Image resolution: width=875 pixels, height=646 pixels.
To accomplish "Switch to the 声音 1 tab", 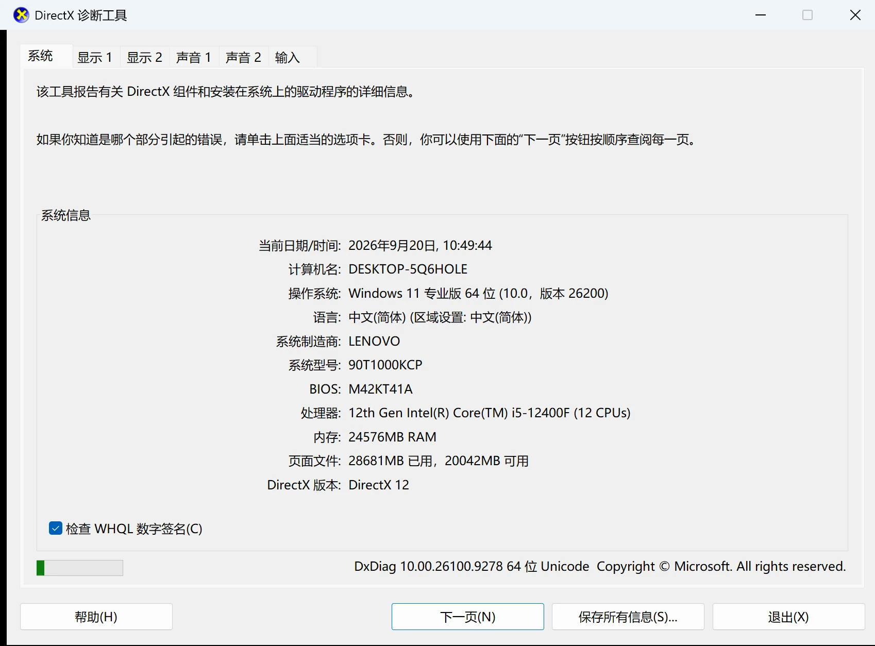I will click(x=194, y=57).
